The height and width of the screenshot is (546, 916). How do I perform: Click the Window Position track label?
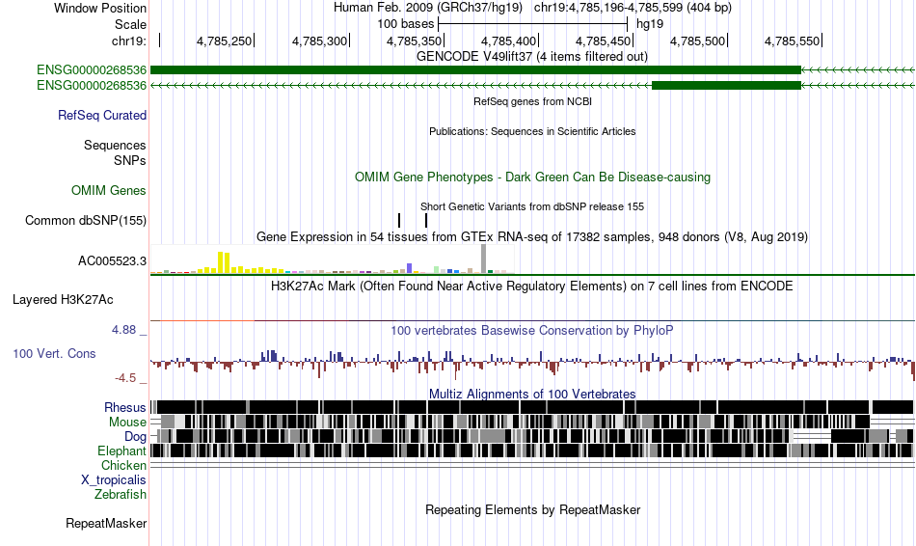(100, 8)
